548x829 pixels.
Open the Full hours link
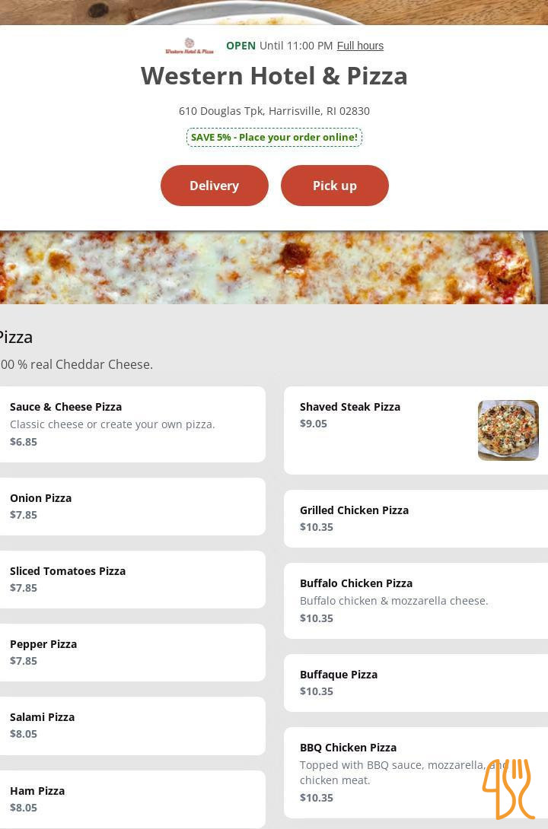coord(360,46)
